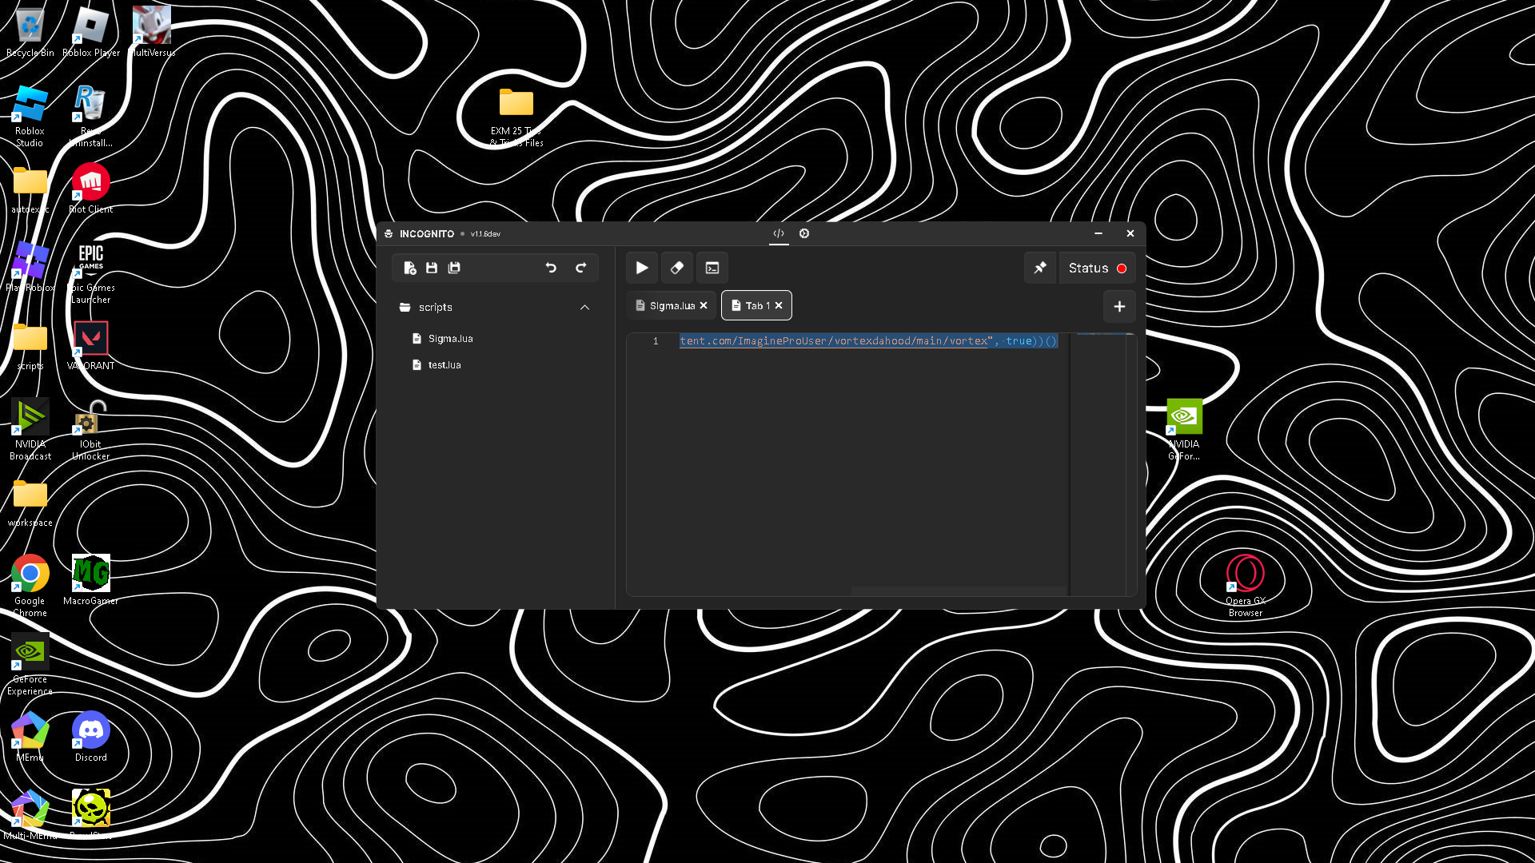Click the undo arrow icon

click(x=551, y=268)
